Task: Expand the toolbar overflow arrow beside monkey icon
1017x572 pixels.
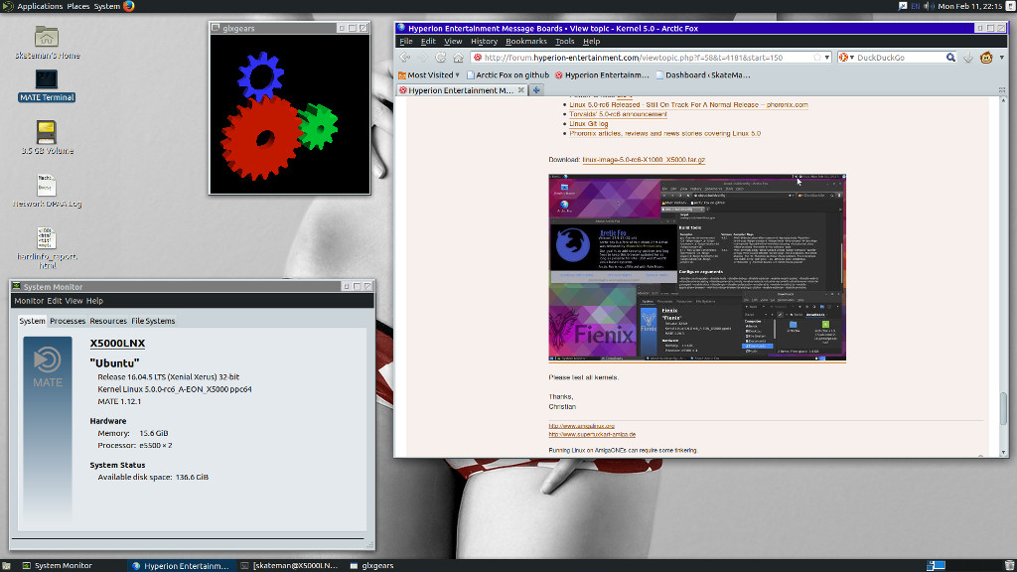Action: tap(1001, 57)
